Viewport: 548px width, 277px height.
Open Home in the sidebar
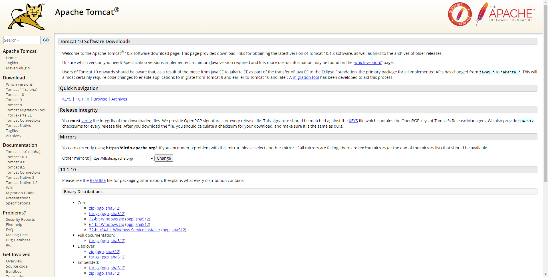pos(11,58)
